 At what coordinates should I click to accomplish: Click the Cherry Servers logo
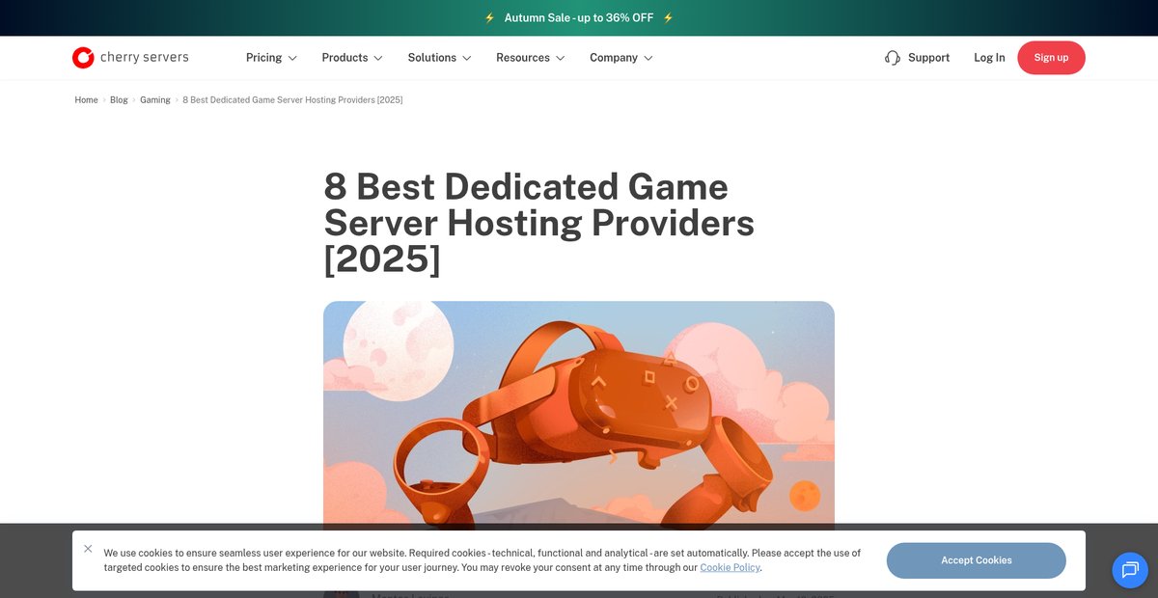[x=130, y=58]
